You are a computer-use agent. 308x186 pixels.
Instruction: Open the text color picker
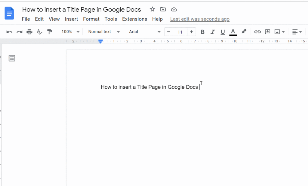pos(233,32)
